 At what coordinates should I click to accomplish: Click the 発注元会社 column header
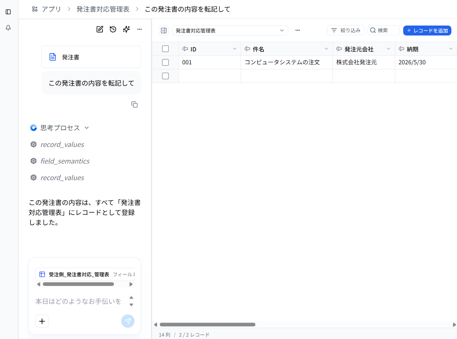click(x=364, y=49)
